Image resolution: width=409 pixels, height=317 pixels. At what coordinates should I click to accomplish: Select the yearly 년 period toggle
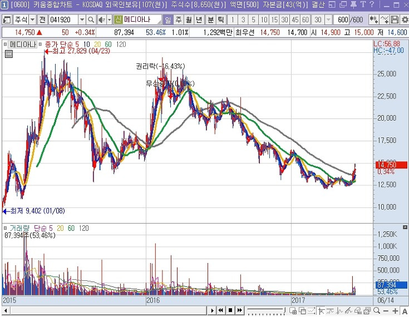coord(199,19)
